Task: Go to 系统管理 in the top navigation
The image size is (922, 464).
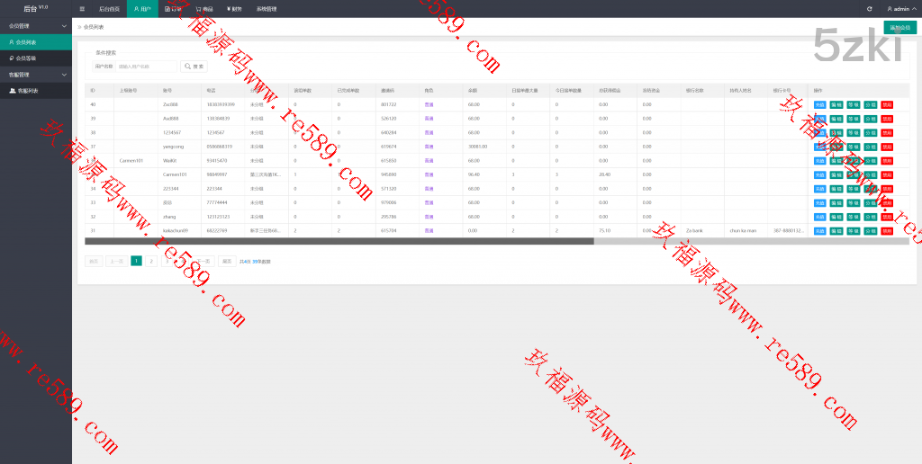Action: coord(267,8)
